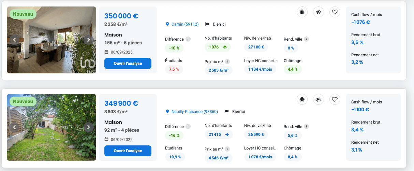Report a bug on Carnin listing
Viewport: 414px width, 171px height.
[x=302, y=12]
